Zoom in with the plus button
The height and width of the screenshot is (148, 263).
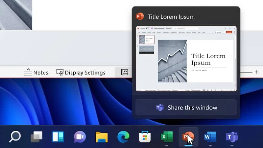[x=257, y=72]
